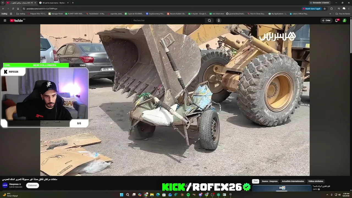Go back with the browser back arrow

click(x=3, y=9)
